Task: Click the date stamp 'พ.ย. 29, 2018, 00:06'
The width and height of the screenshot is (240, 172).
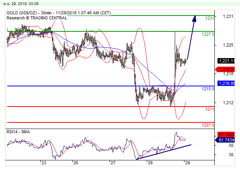Action: click(21, 3)
